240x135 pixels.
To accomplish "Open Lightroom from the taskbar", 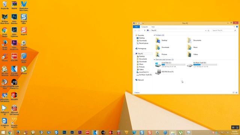I will tap(72, 132).
